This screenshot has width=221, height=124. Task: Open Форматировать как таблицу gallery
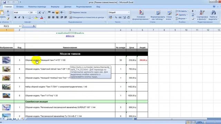[157, 15]
